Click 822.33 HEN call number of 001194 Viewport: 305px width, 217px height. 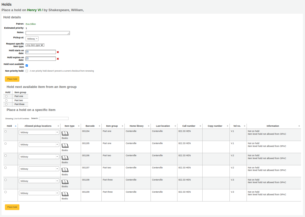tap(185, 131)
